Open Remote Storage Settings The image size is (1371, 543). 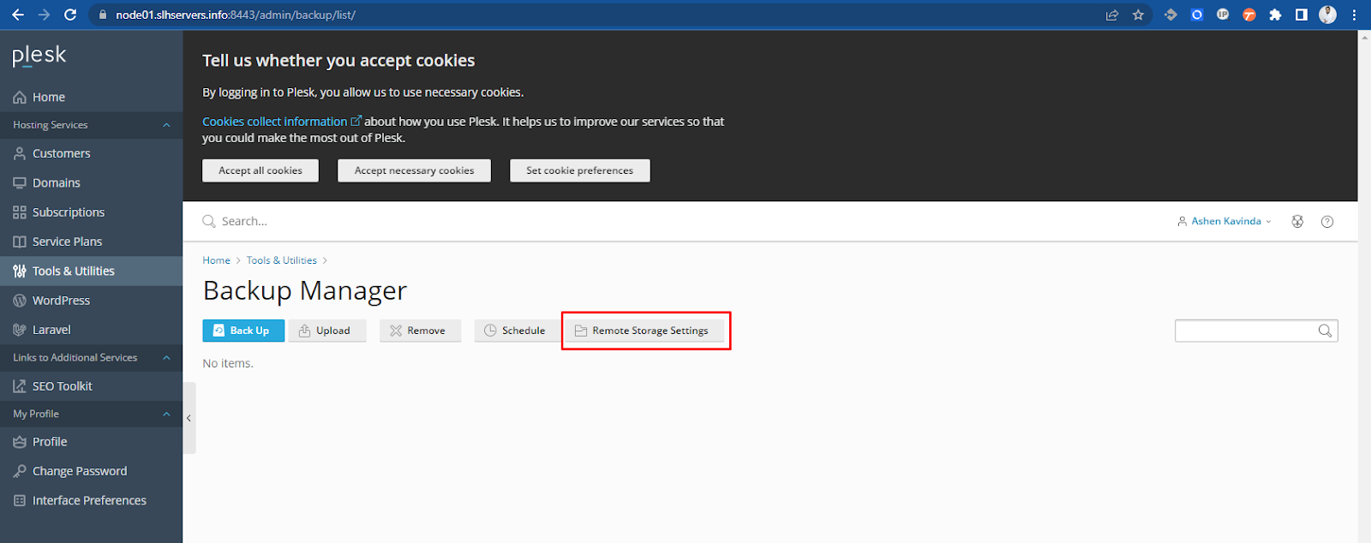pos(644,331)
